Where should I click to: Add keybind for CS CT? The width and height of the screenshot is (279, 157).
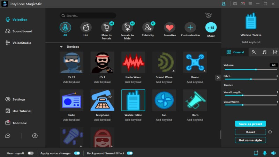(x=71, y=82)
